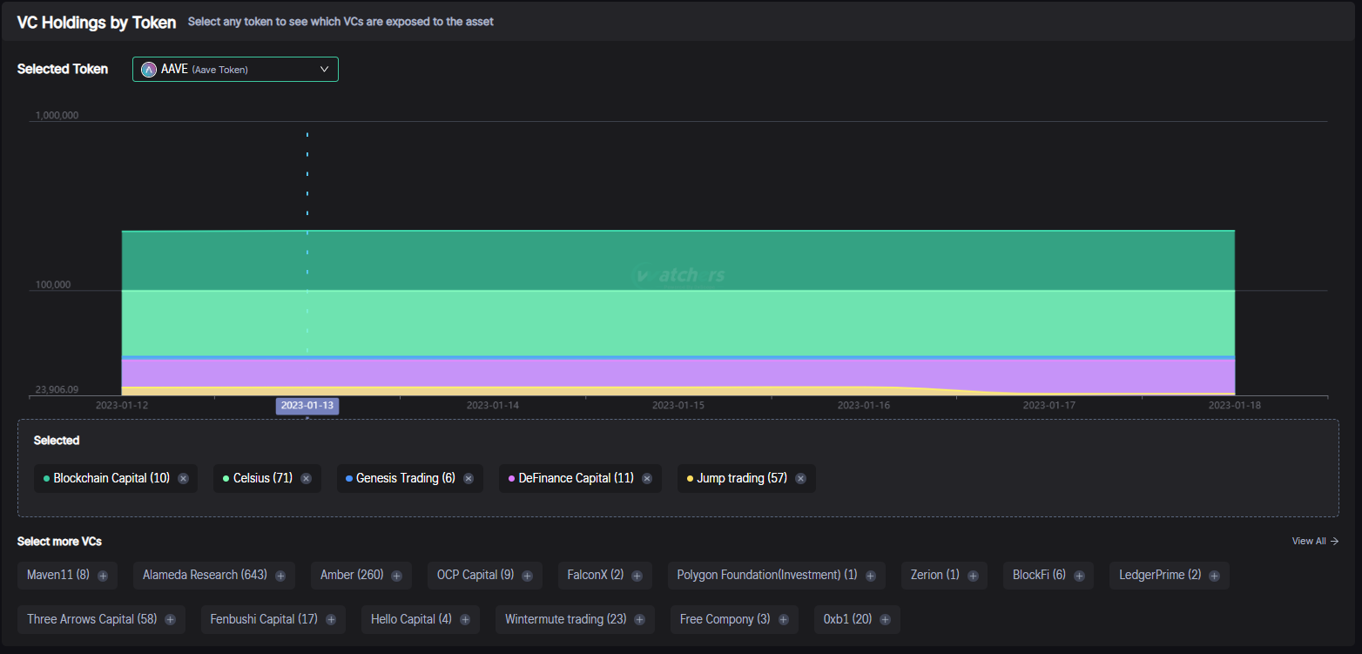This screenshot has width=1362, height=654.
Task: Remove Jump trading from selected list
Action: click(800, 479)
